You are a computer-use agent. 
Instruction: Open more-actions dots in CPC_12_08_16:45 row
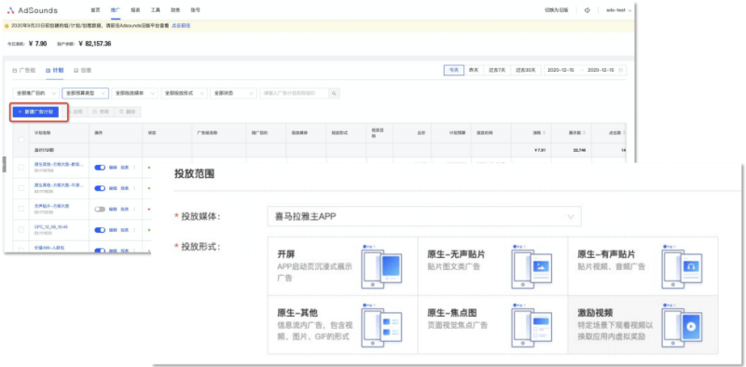point(133,230)
